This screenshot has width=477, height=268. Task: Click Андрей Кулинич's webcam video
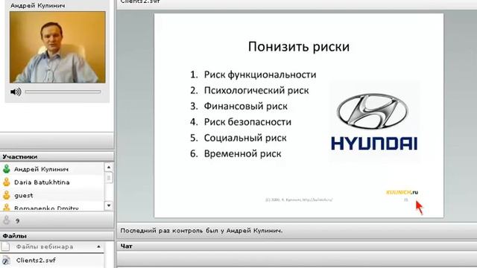coord(57,48)
